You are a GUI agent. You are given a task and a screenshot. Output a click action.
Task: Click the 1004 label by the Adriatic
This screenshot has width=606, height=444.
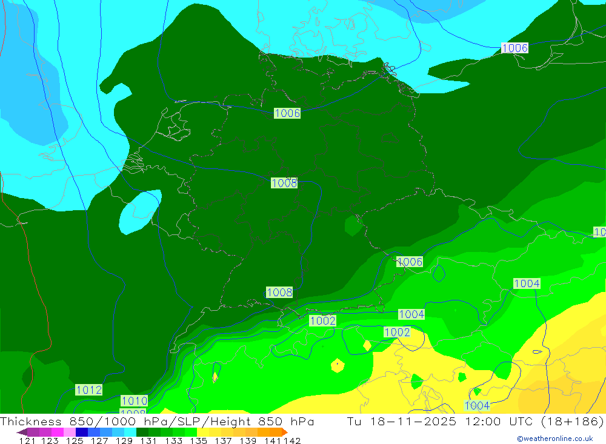point(478,405)
